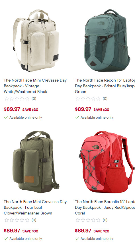
Task: Click review count (0) under Recon backpack
Action: (x=105, y=99)
